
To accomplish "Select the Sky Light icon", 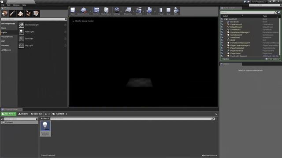I will pos(21,46).
